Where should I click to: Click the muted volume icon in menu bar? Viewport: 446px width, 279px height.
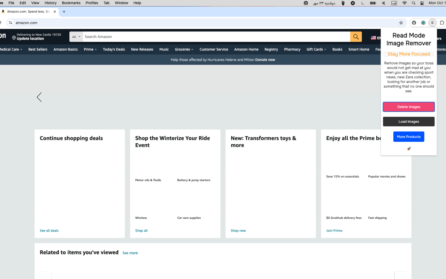(384, 3)
